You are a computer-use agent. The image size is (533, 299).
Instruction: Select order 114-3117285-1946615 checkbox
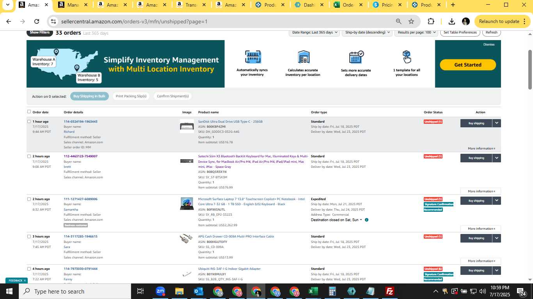29,236
